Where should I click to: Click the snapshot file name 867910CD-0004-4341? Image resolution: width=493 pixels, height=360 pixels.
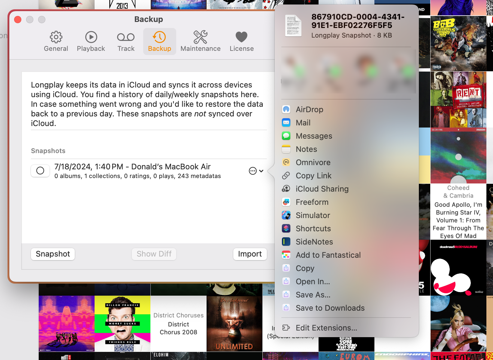tap(358, 21)
